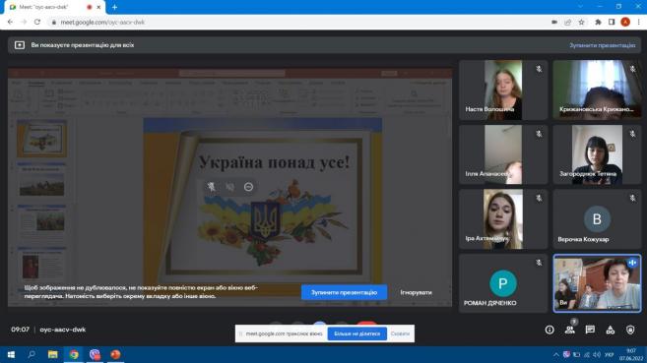Click the remove participant minus icon
This screenshot has width=647, height=363.
248,187
